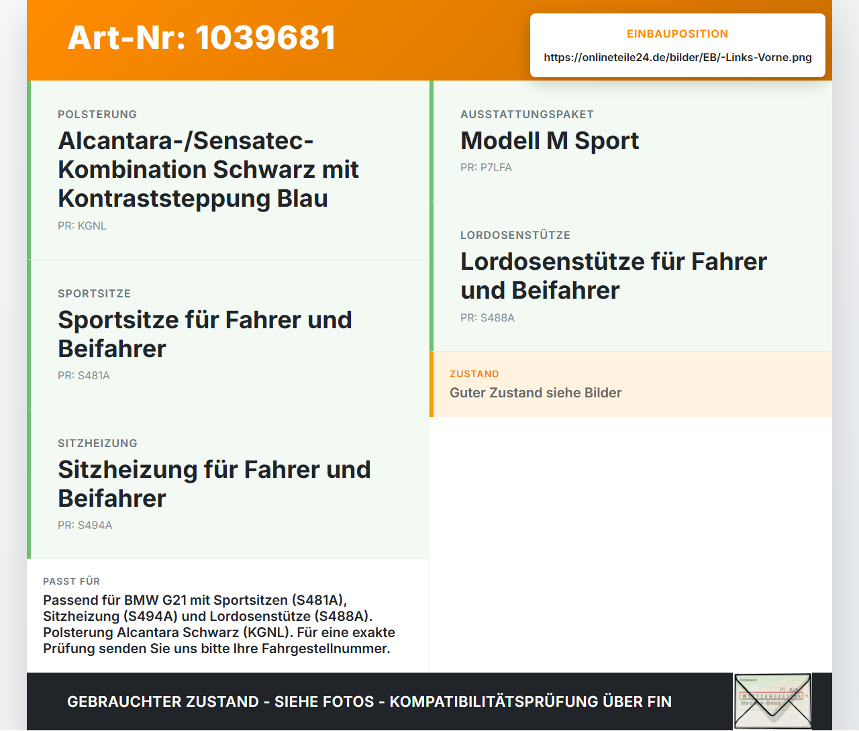Click the LORDOSENSTÜTZE label
859x731 pixels.
(x=515, y=235)
